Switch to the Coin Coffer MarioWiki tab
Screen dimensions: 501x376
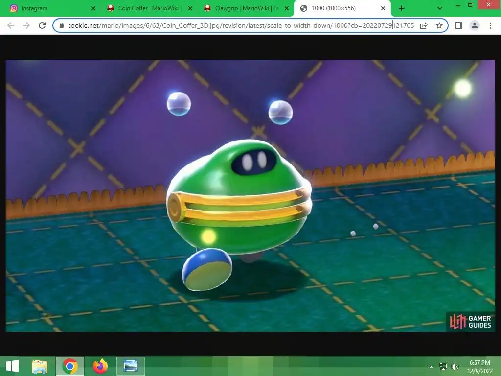click(x=148, y=9)
